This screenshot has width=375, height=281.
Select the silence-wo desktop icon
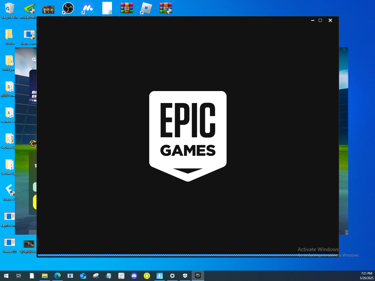coord(29,37)
